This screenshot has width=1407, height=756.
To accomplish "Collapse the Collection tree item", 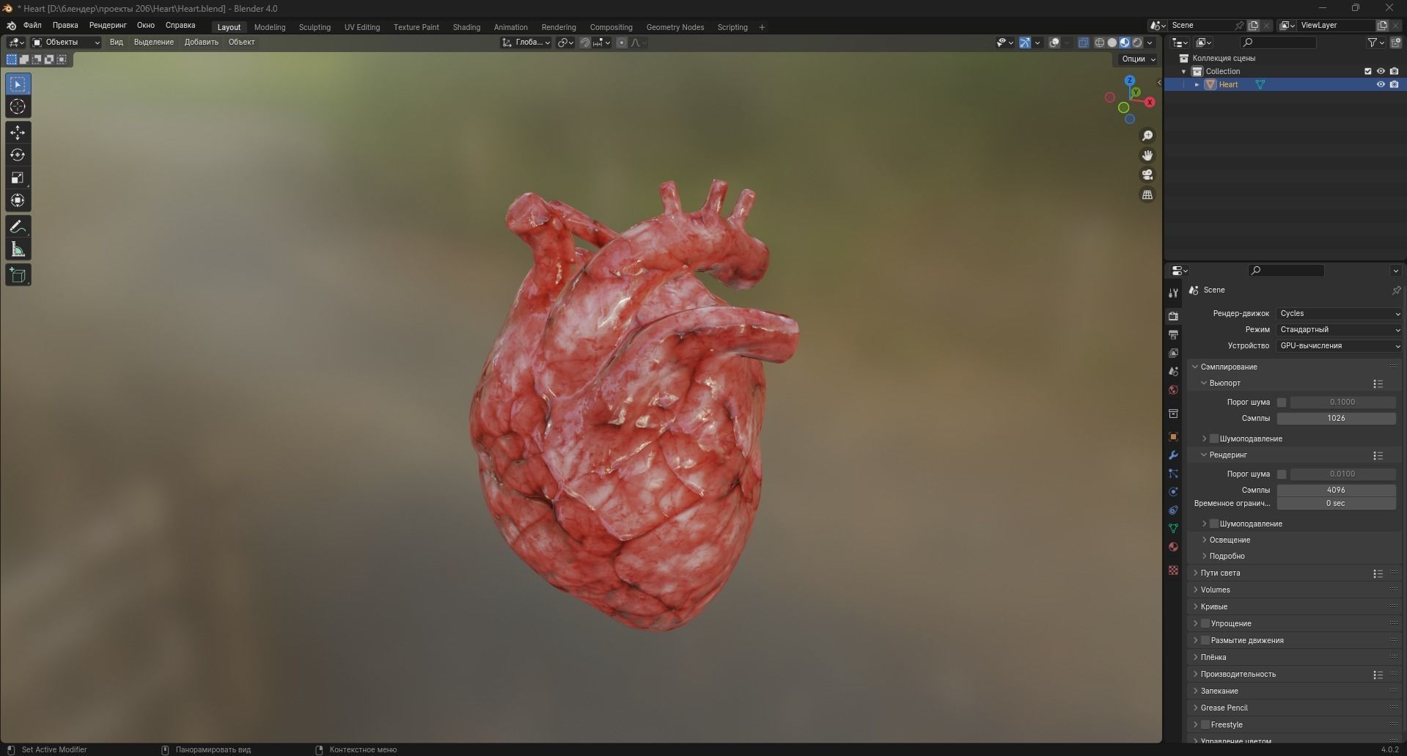I will [1183, 71].
